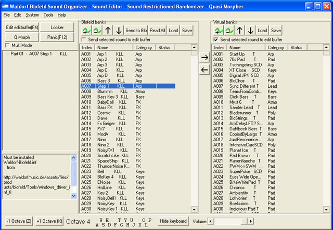Click second green icon in Blofeld banks toolbar
Screen dimensions: 333x230
click(x=97, y=31)
